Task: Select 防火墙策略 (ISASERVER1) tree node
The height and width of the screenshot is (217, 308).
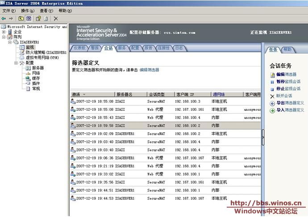Action: tap(43, 52)
